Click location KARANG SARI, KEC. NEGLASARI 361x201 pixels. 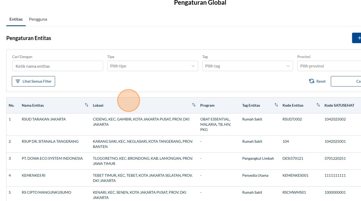[143, 144]
